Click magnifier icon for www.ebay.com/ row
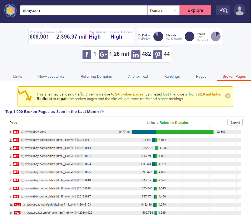 point(22,132)
